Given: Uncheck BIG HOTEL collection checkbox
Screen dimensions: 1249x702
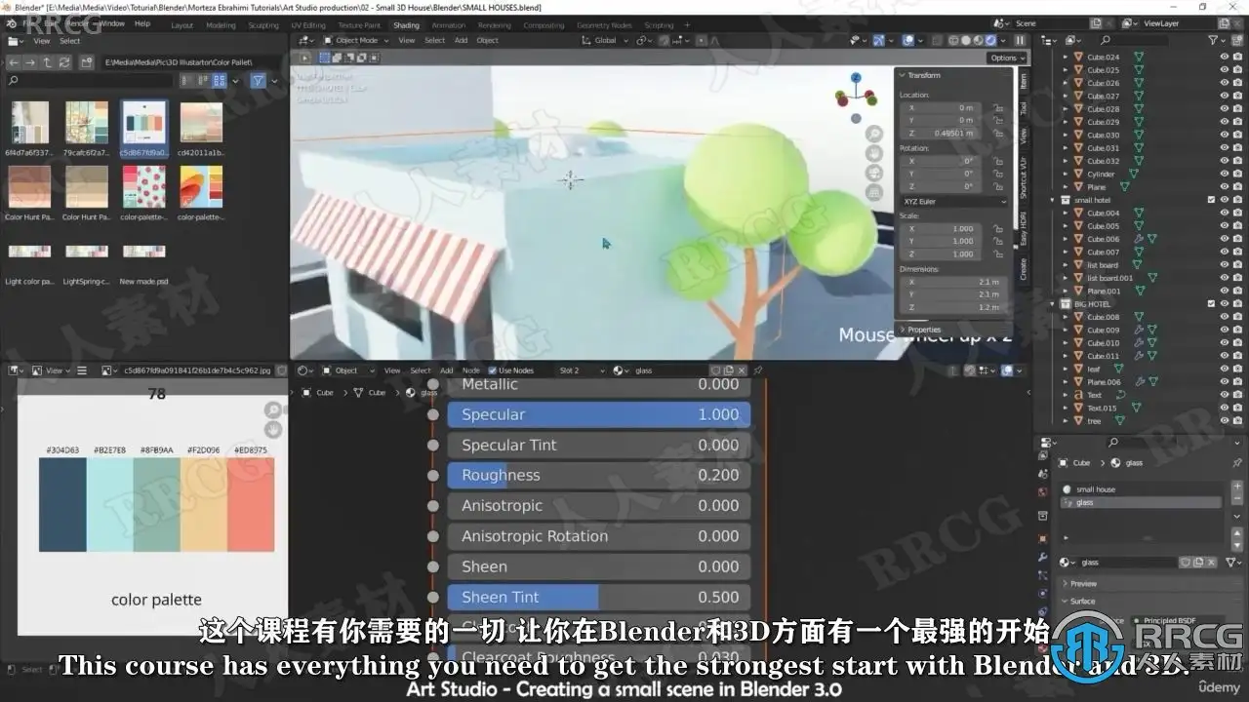Looking at the screenshot, I should [1212, 304].
